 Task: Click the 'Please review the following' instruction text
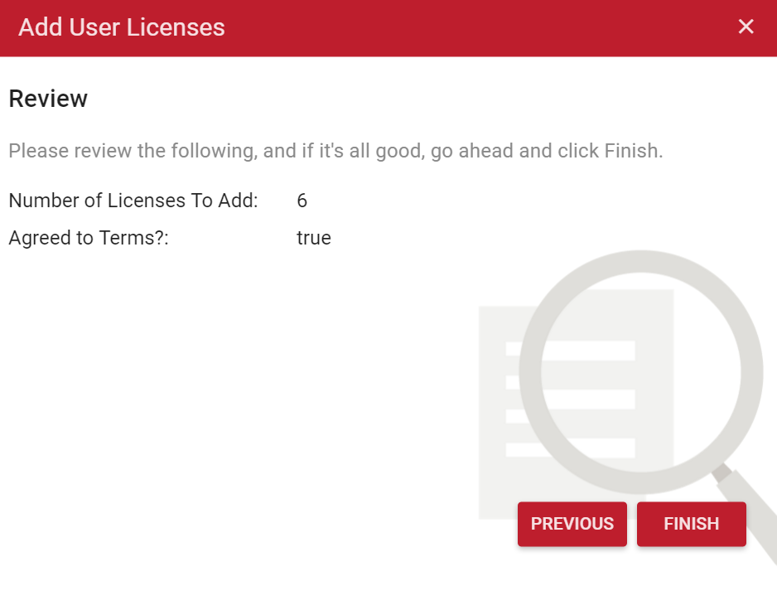pyautogui.click(x=335, y=151)
